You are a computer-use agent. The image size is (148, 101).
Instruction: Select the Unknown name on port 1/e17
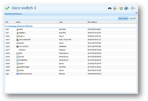tap(22, 50)
